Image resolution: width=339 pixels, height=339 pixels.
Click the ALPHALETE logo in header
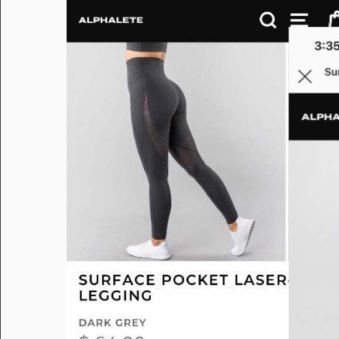pos(110,20)
